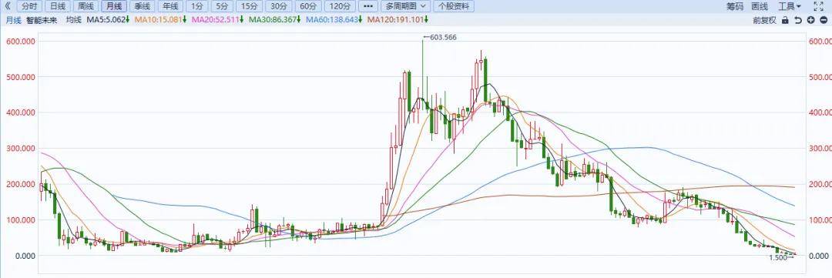Expand the 多周期图 dropdown

[405, 6]
